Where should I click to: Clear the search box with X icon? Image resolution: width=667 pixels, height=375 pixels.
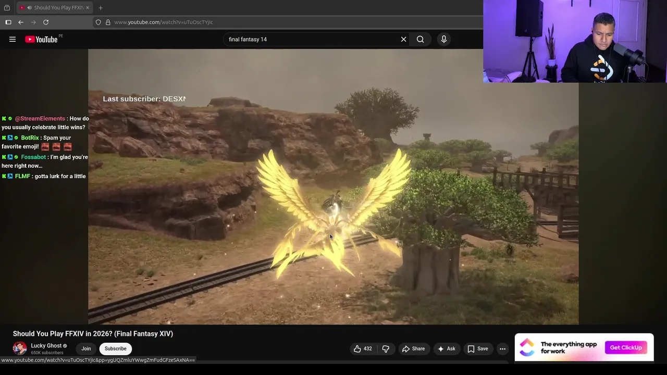tap(403, 39)
